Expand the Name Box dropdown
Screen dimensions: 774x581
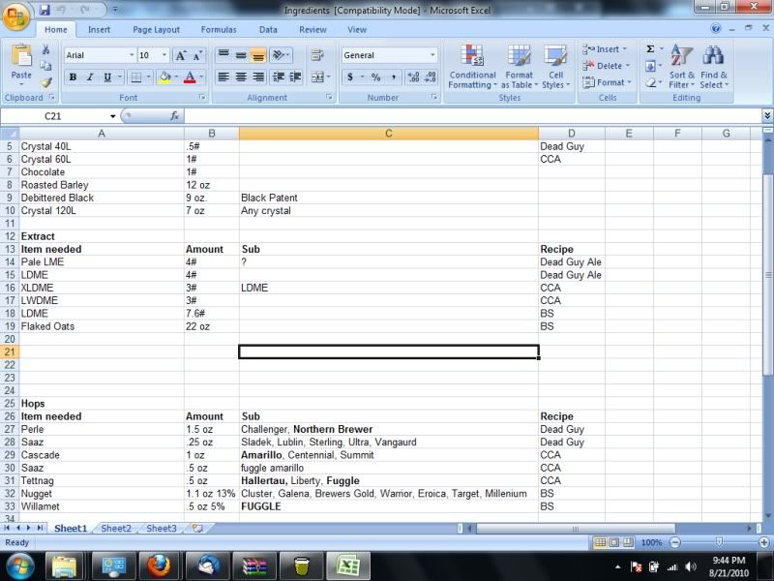[x=113, y=116]
